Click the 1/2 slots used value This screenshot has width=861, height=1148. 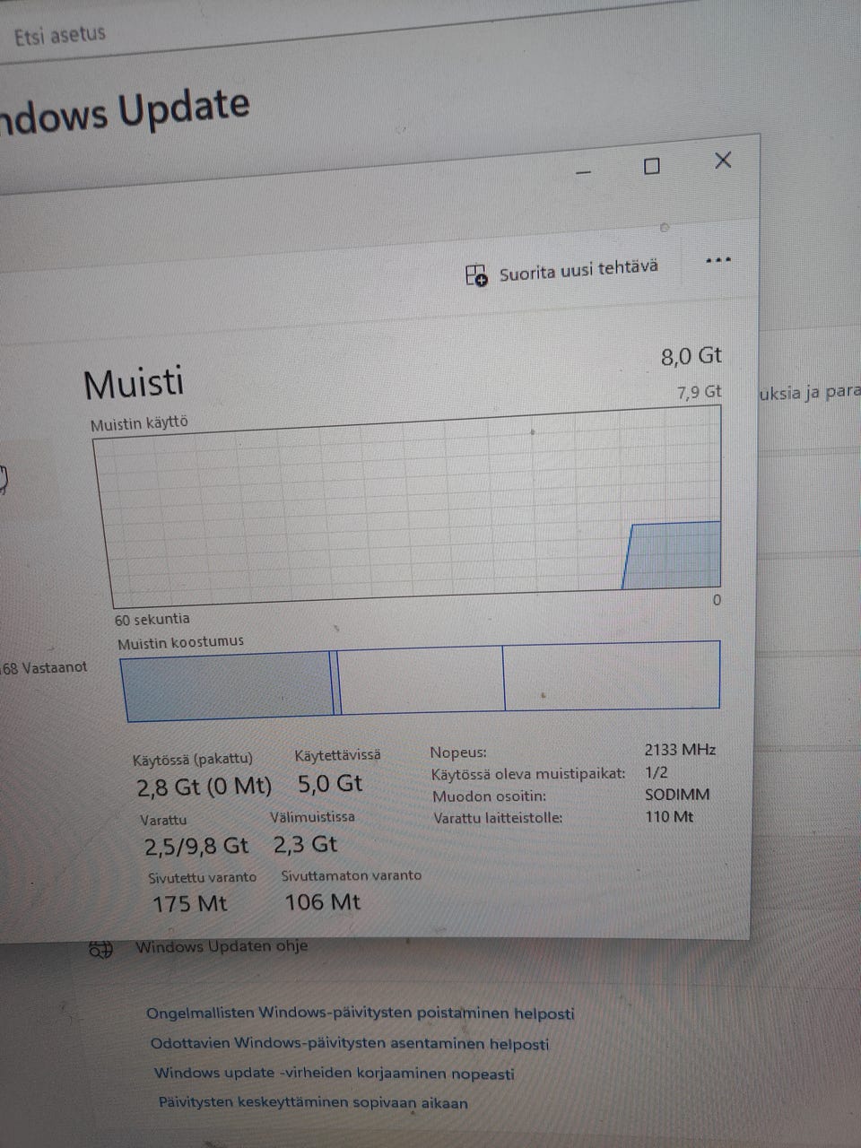click(657, 772)
